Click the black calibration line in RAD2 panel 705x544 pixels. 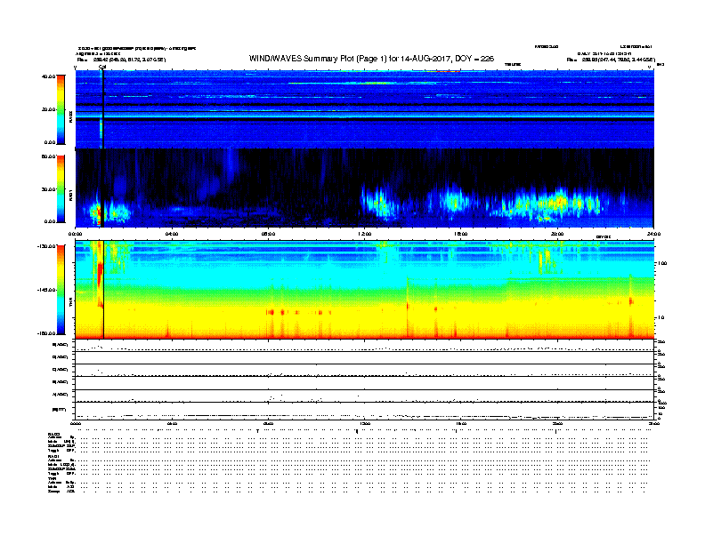coord(103,109)
